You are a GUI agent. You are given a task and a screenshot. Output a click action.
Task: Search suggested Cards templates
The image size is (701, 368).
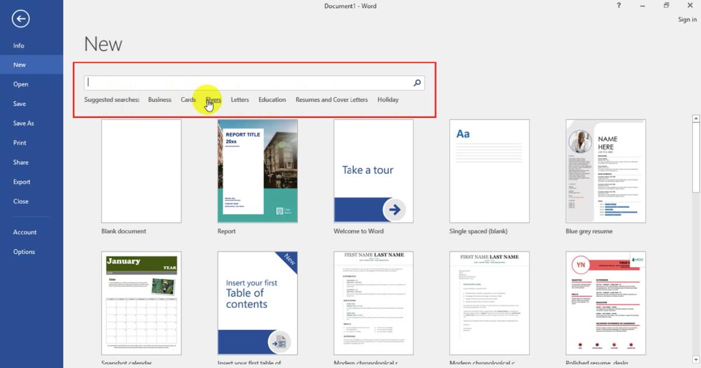pos(188,100)
